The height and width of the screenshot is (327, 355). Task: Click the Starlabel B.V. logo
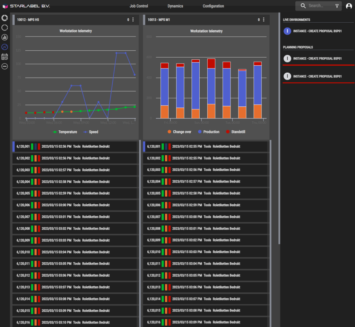(x=26, y=6)
